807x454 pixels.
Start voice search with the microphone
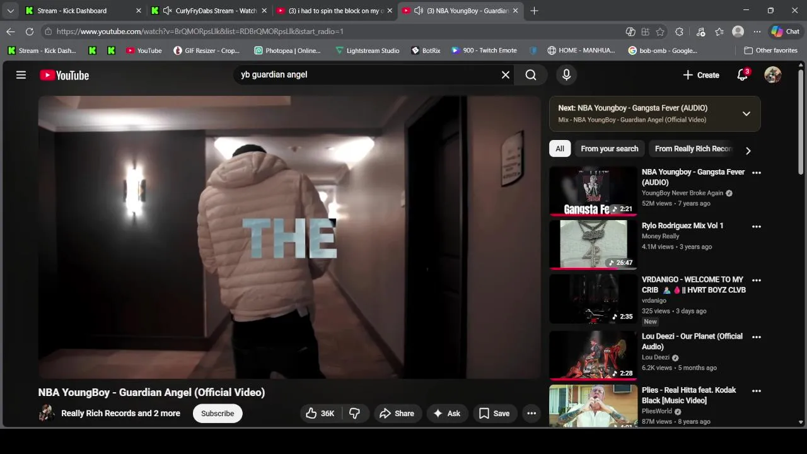pos(566,75)
